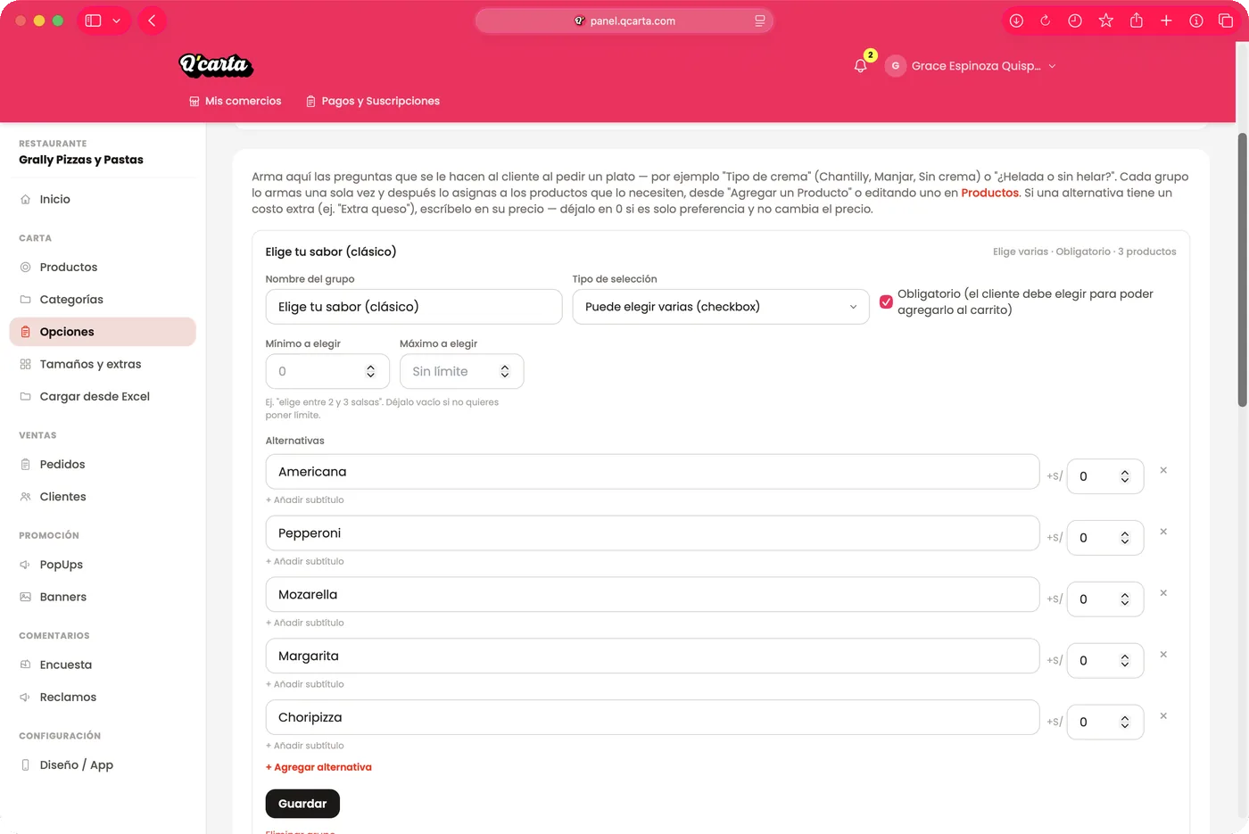1249x834 pixels.
Task: Click the Americana alternative text field
Action: (652, 472)
